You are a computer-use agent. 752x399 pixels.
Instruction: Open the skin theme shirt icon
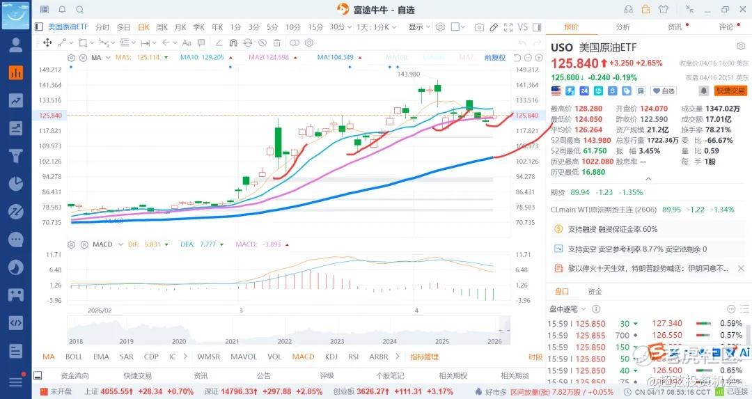(x=664, y=9)
